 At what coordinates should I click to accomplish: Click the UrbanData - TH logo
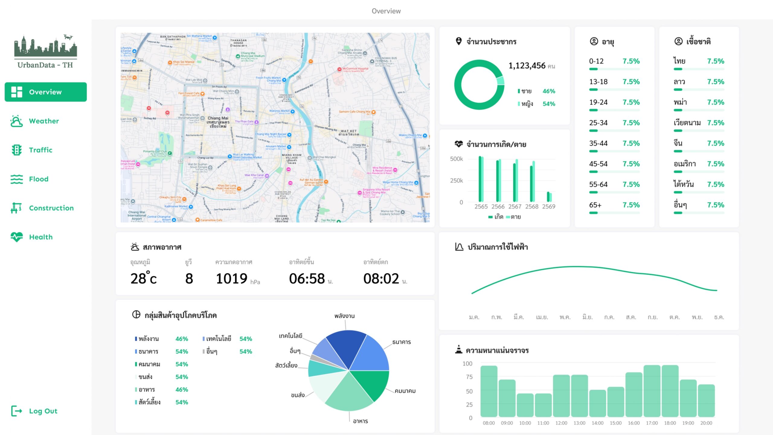coord(45,51)
